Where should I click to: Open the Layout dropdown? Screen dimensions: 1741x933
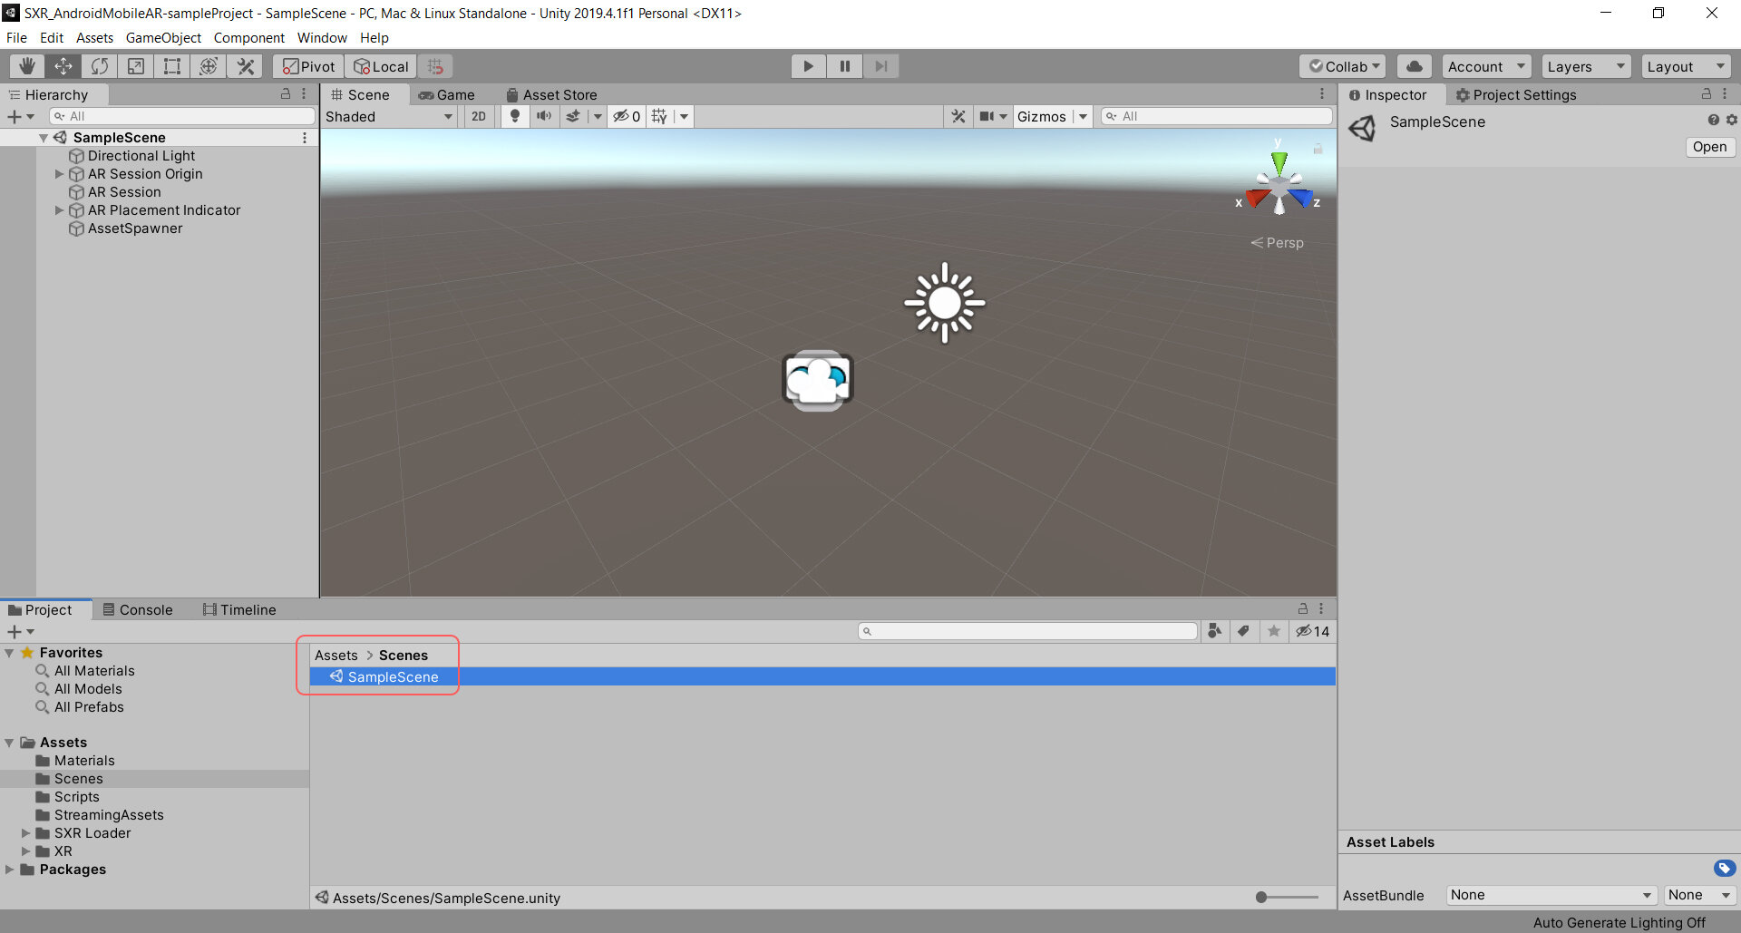[1686, 66]
